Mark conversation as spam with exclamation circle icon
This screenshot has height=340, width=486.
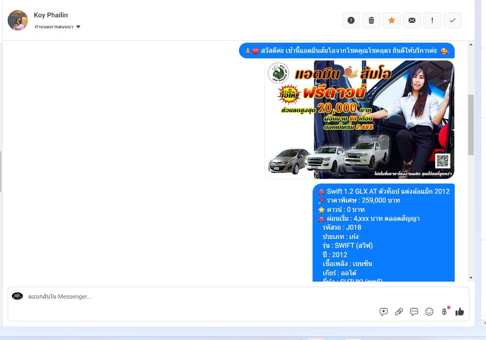click(351, 20)
